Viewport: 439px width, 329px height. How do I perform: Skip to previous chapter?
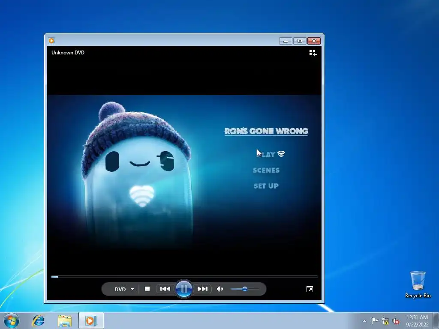(165, 289)
